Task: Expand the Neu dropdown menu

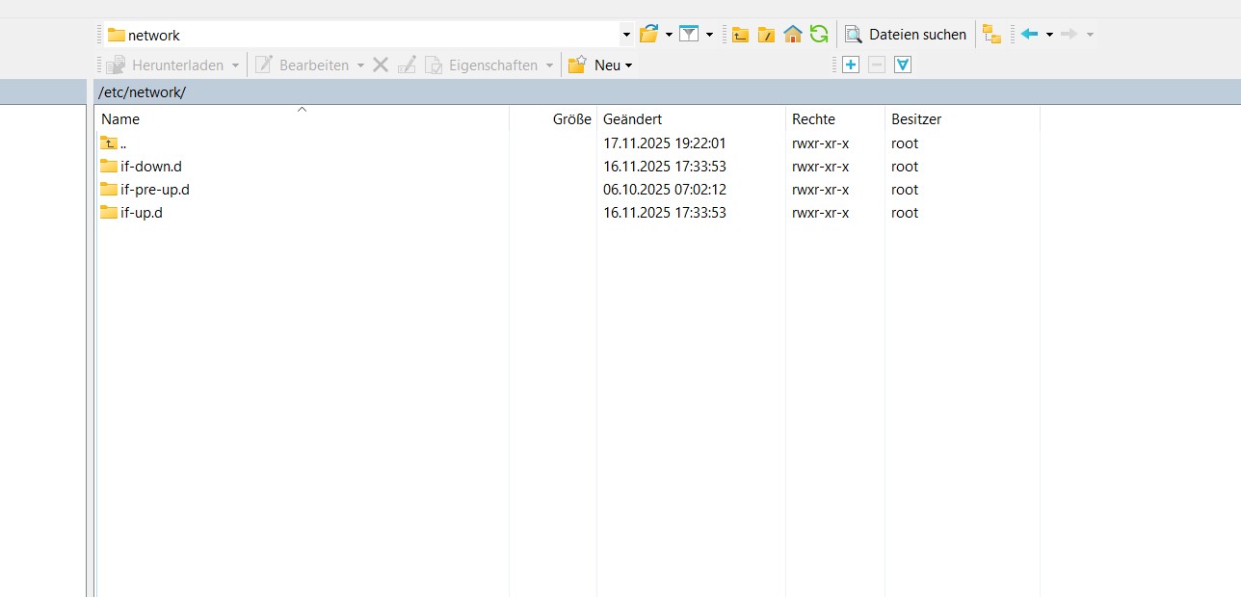Action: (x=628, y=65)
